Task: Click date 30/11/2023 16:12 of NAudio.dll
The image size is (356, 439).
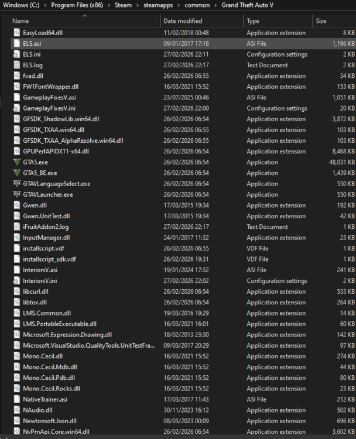Action: (x=186, y=410)
